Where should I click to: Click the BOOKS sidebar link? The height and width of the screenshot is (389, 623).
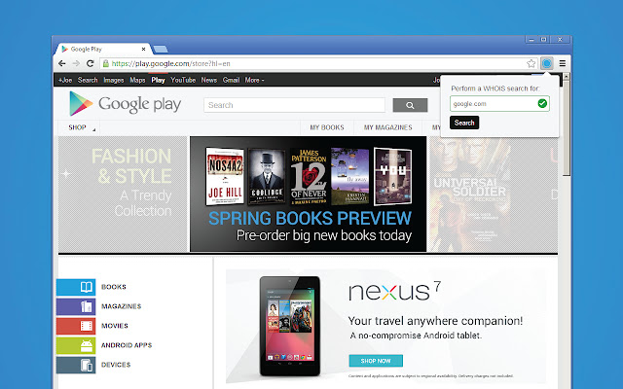114,287
